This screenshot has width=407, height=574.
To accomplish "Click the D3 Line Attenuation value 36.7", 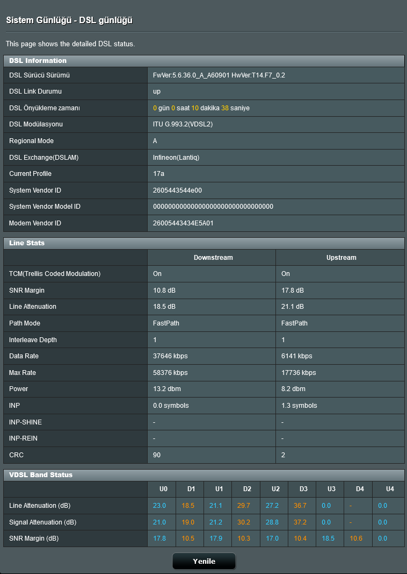I will pyautogui.click(x=300, y=506).
